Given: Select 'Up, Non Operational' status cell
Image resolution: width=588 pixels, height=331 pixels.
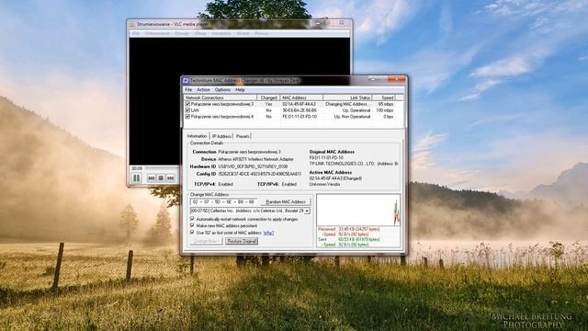Looking at the screenshot, I should (x=352, y=117).
